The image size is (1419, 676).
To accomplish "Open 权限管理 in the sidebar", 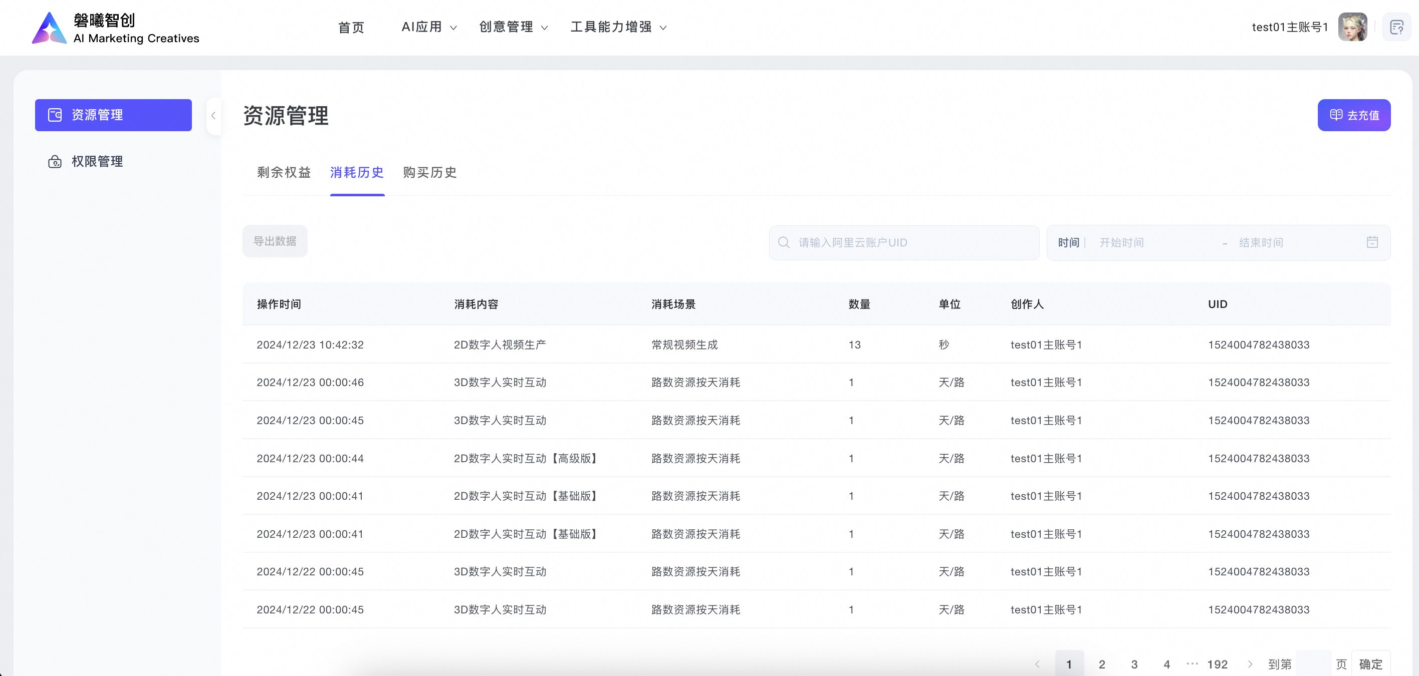I will pyautogui.click(x=113, y=161).
